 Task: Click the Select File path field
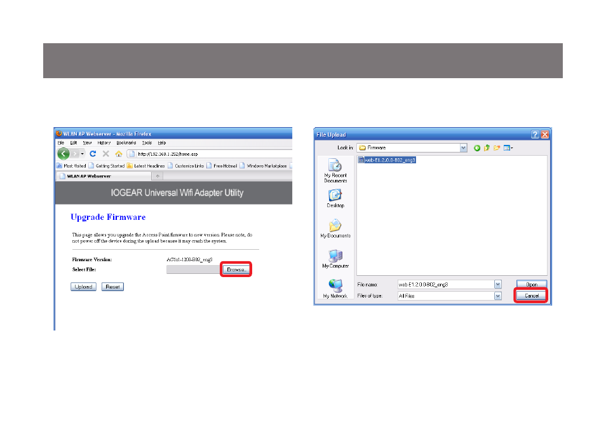tap(194, 269)
